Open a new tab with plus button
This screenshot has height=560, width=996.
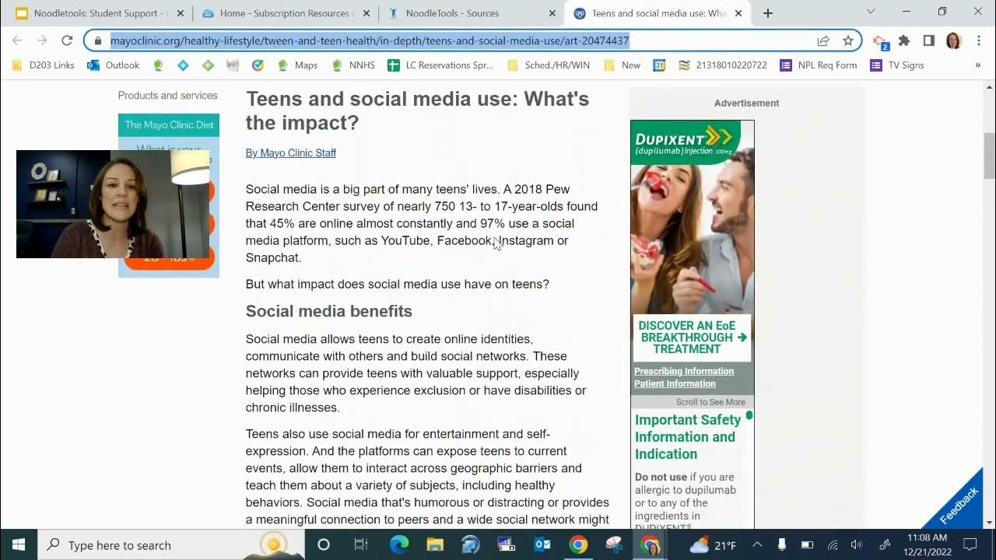pos(768,13)
